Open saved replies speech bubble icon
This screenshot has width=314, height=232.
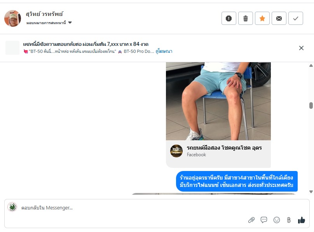(x=264, y=220)
